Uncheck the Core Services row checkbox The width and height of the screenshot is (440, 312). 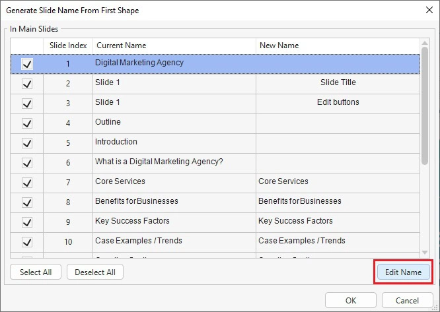[x=27, y=183]
